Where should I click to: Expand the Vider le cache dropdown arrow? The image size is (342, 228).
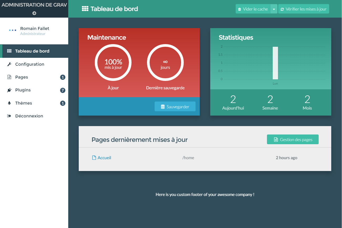pos(274,9)
